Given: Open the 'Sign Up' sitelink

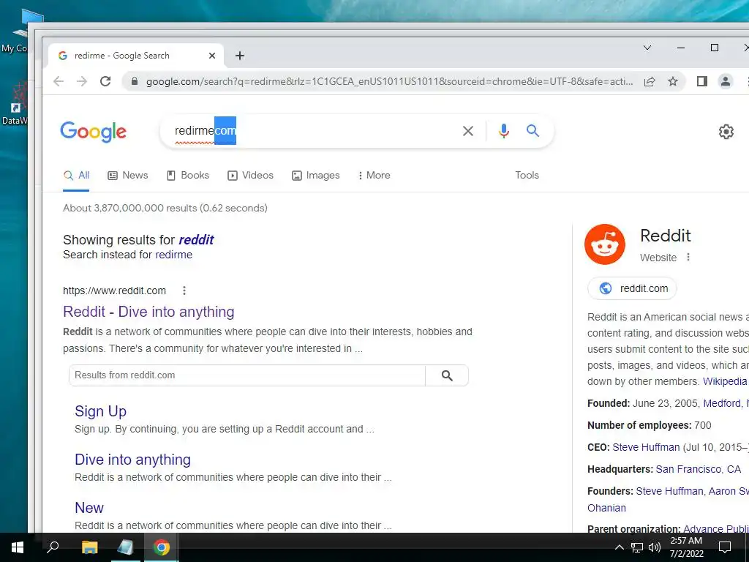Looking at the screenshot, I should point(100,411).
